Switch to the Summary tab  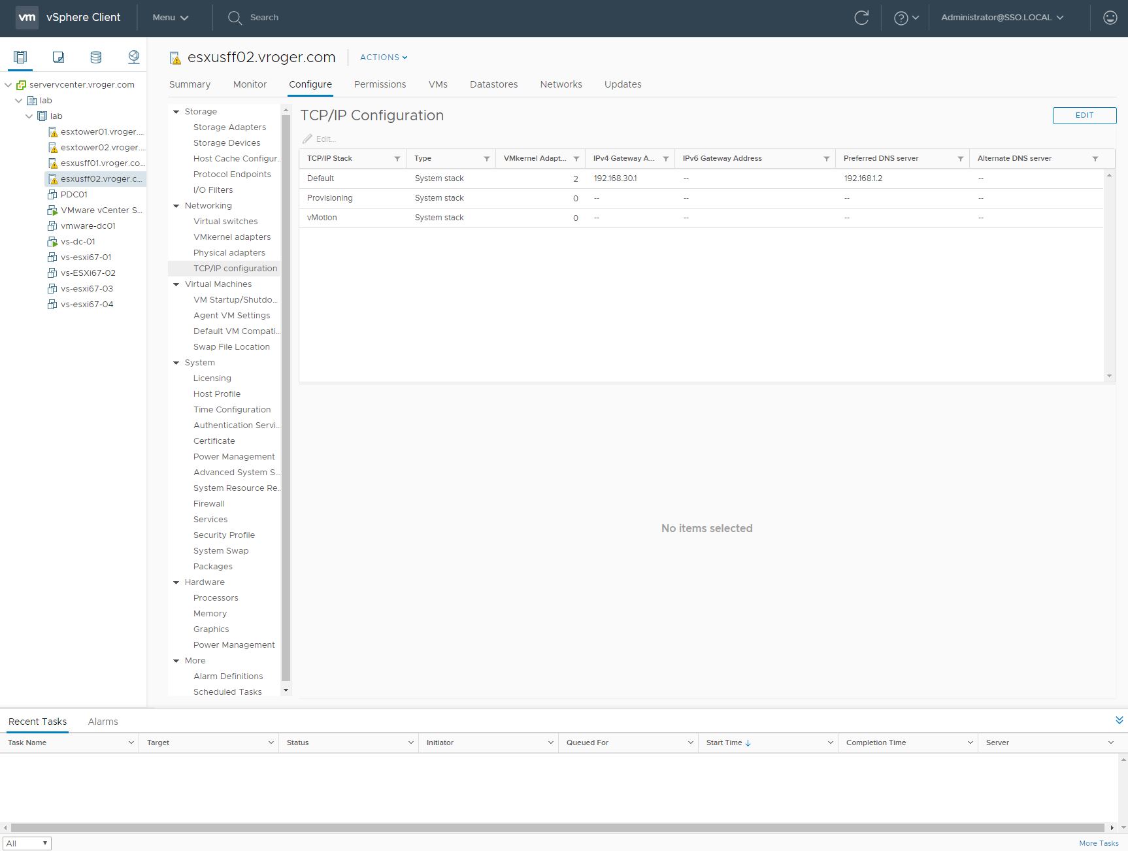coord(190,84)
